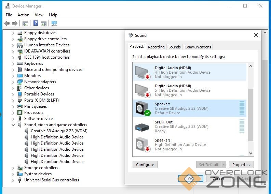
Task: Select the not plugged in Speakers device
Action: tap(190, 145)
